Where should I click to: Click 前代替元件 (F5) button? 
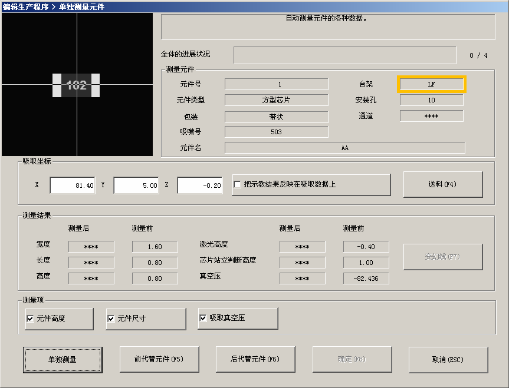coord(159,359)
